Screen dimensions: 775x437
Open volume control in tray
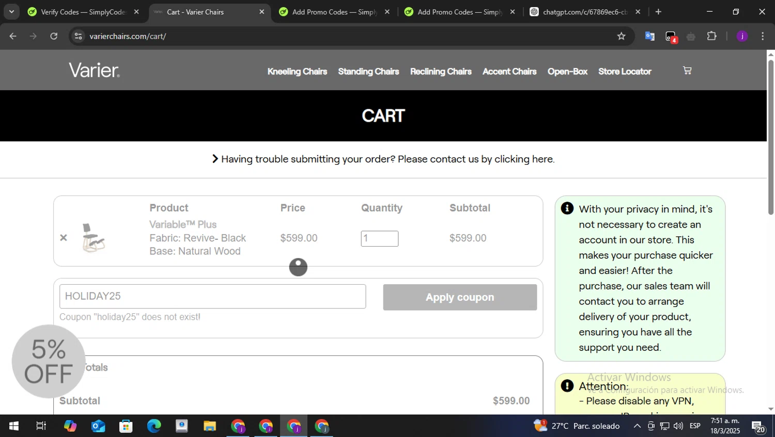coord(678,426)
